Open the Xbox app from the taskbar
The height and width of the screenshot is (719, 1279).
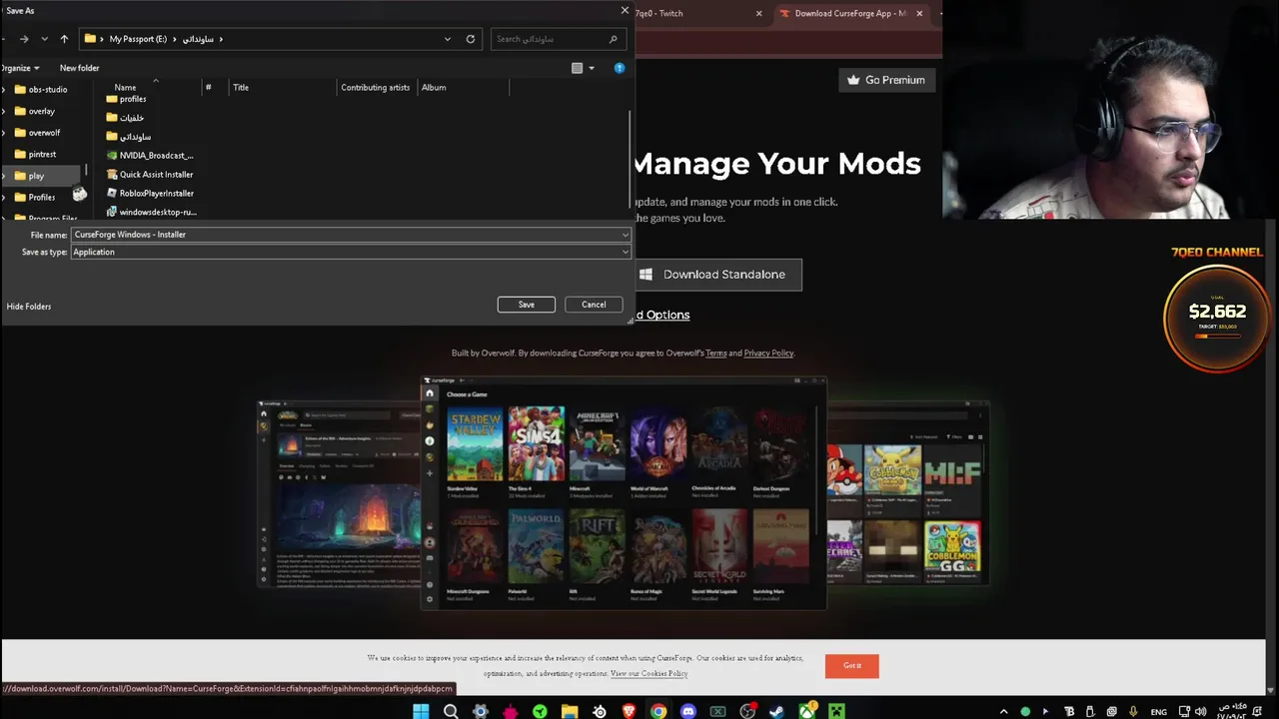coord(806,711)
